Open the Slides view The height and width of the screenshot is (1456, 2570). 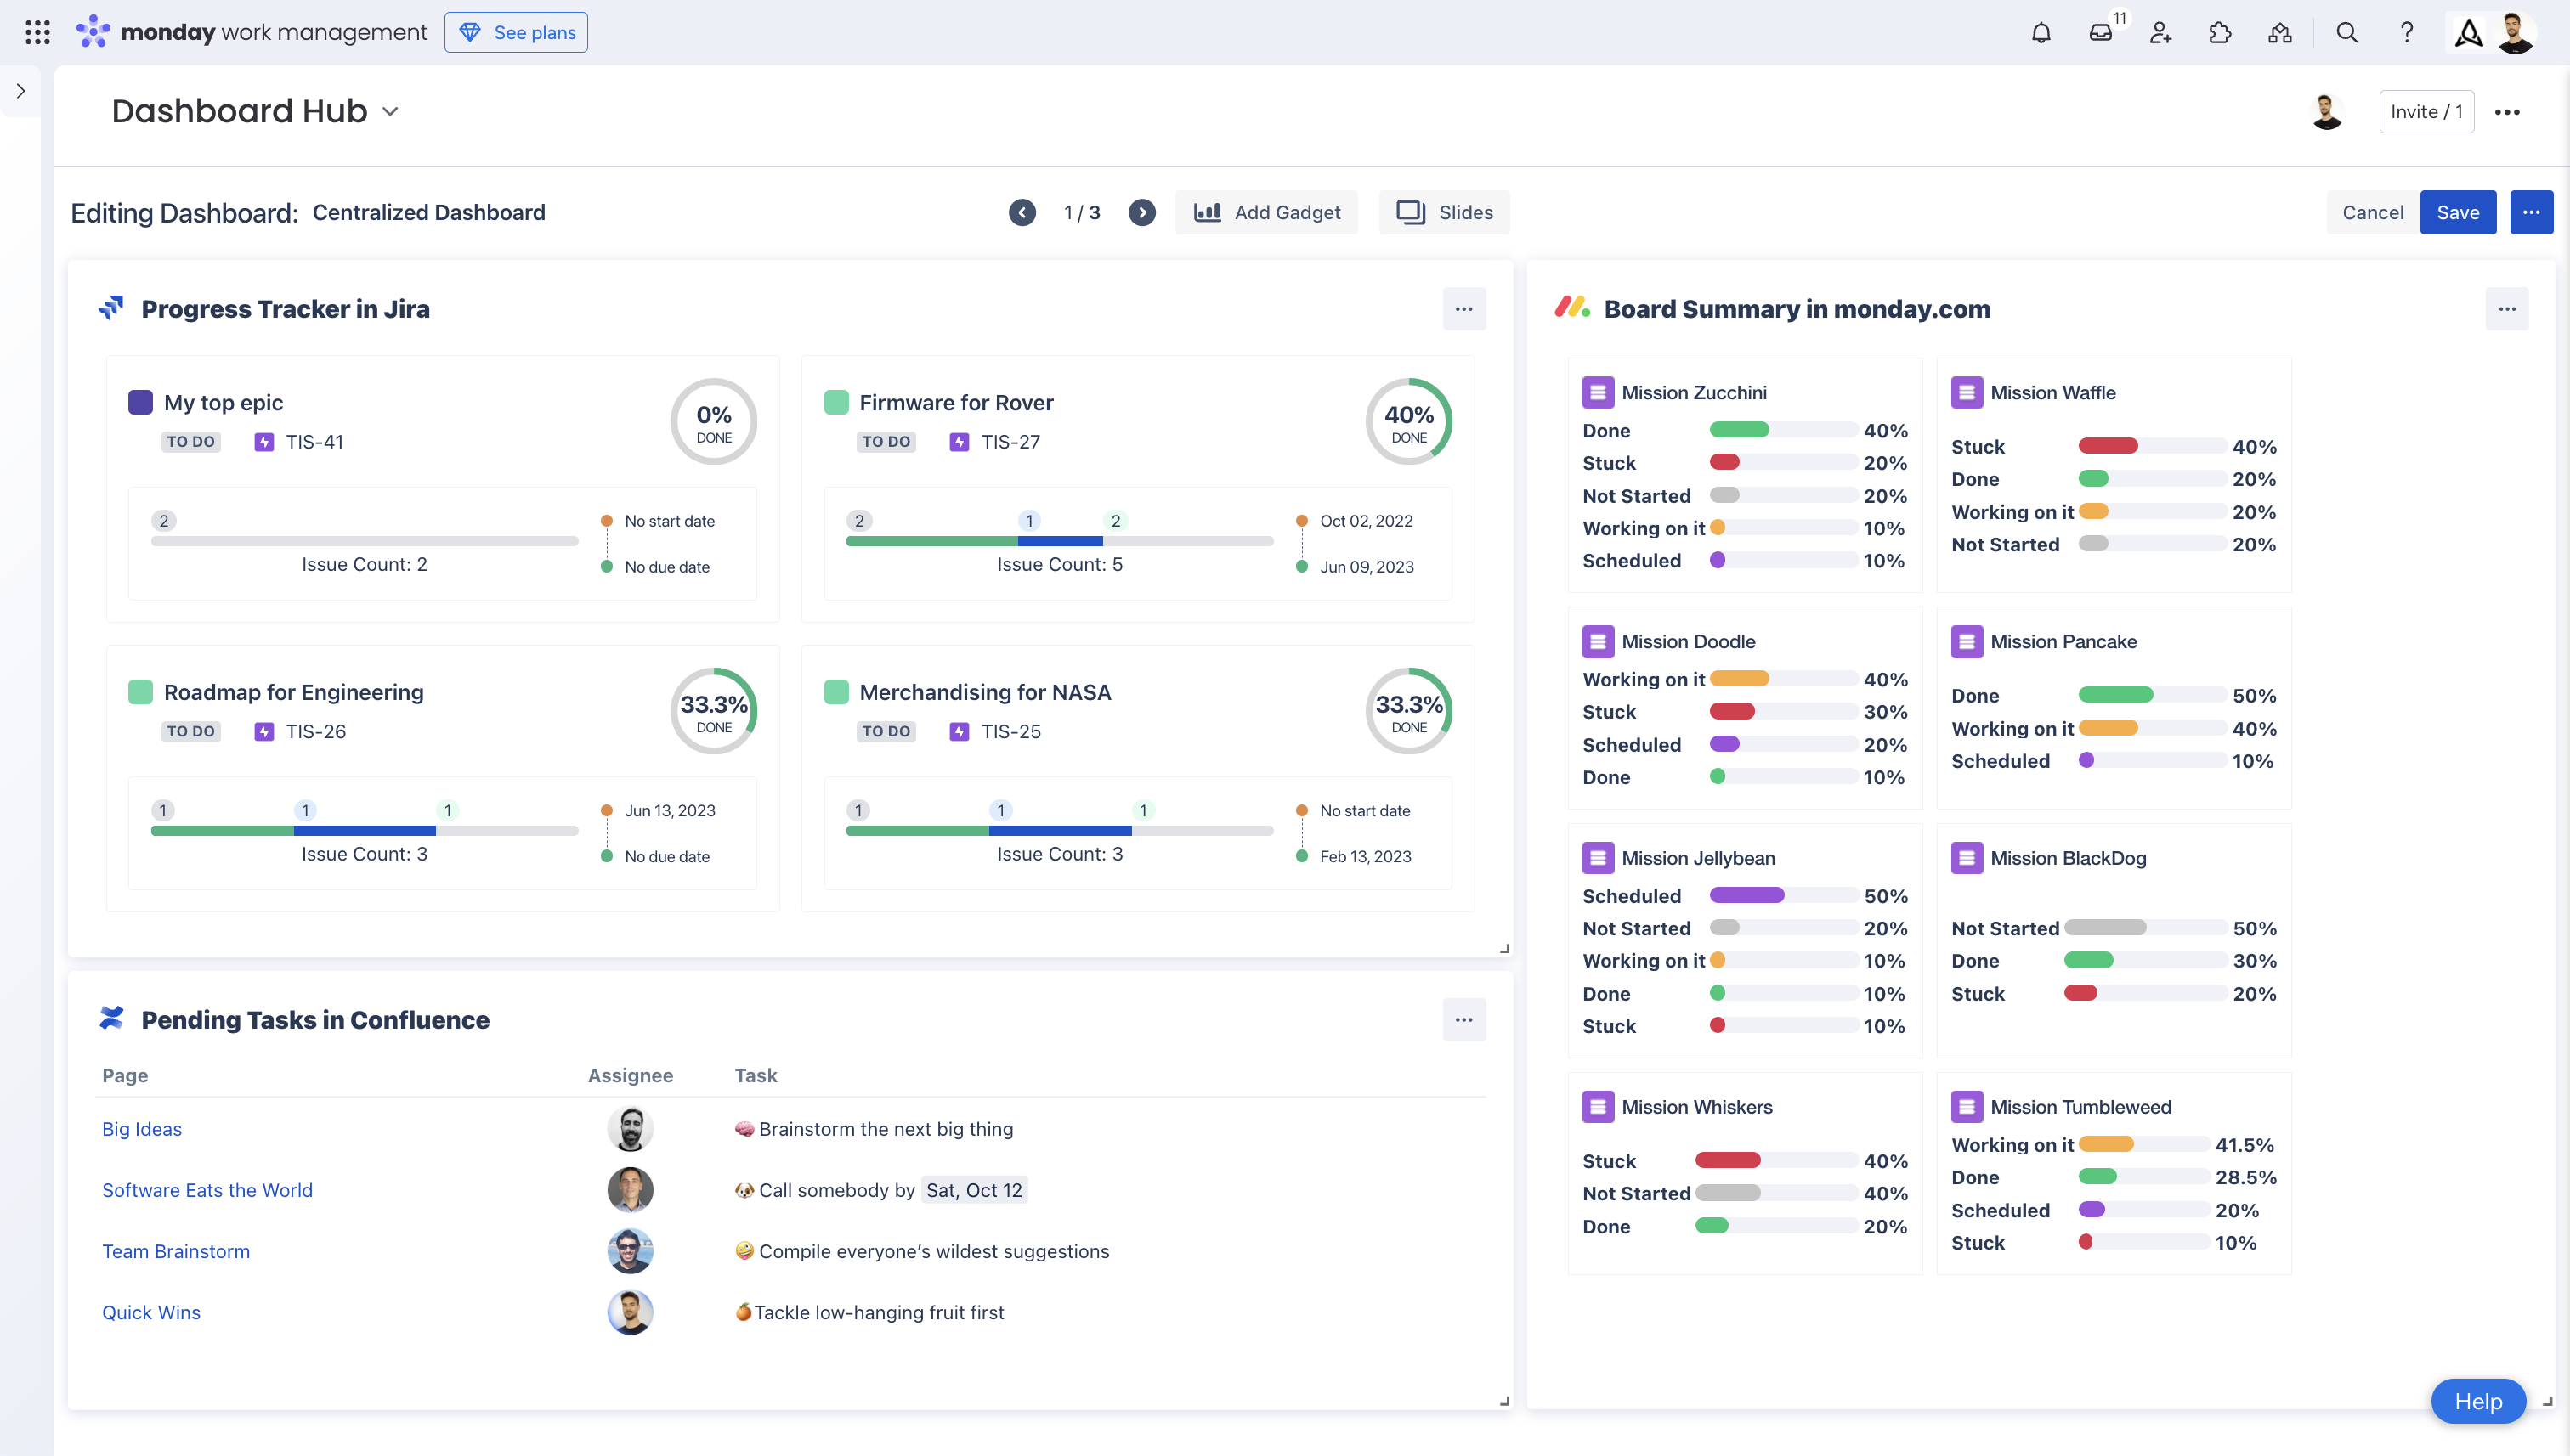tap(1445, 212)
